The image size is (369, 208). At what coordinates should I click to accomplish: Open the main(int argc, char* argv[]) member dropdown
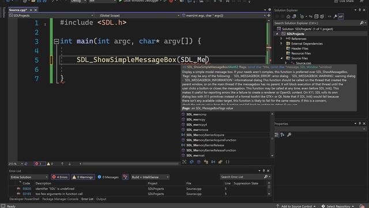224,16
